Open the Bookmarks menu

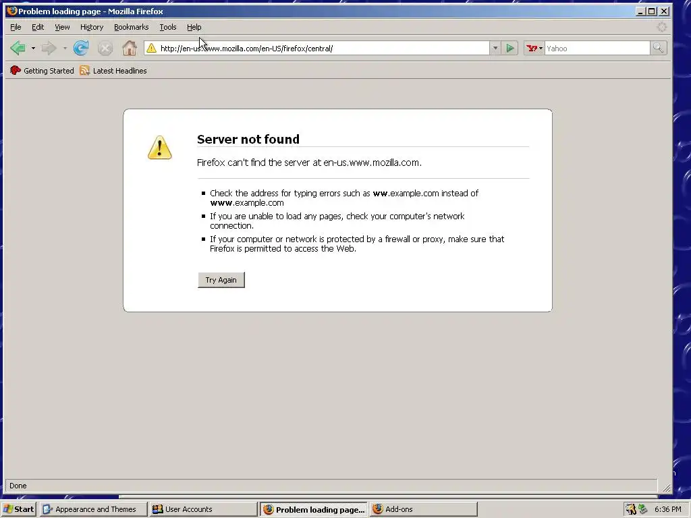[132, 27]
